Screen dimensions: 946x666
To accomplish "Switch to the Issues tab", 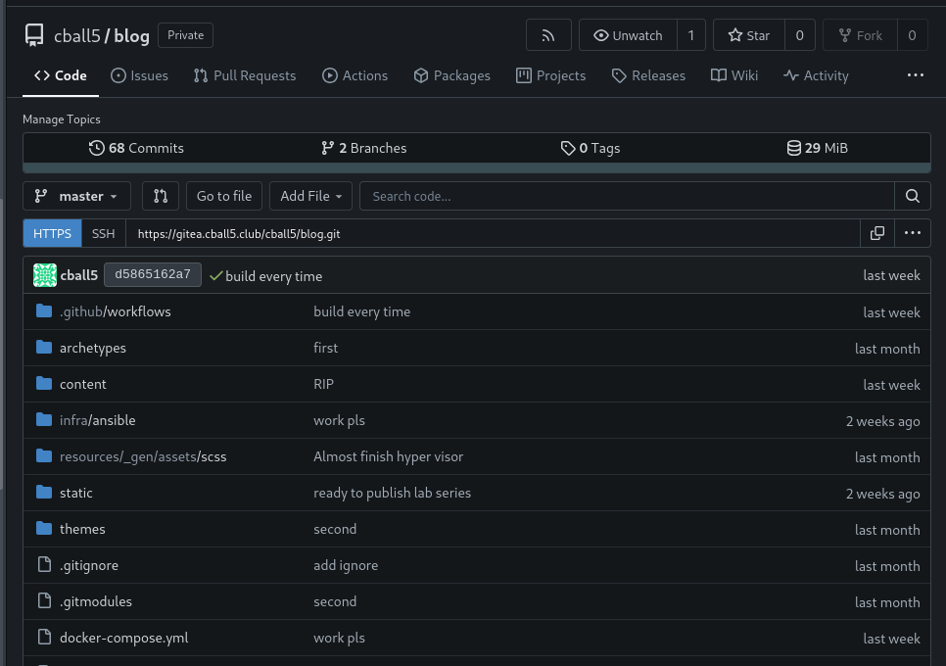I will tap(139, 75).
